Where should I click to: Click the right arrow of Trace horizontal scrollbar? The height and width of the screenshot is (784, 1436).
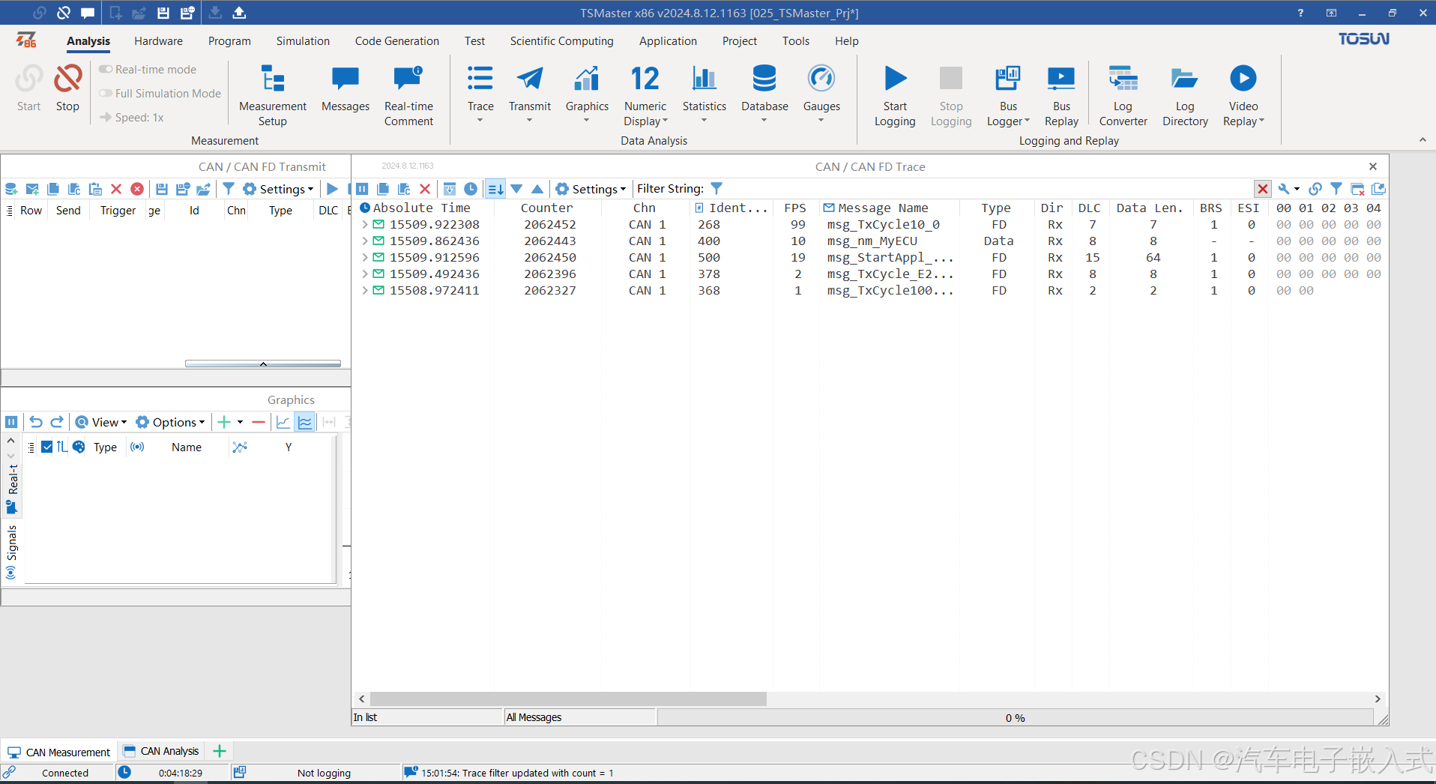(x=1378, y=699)
